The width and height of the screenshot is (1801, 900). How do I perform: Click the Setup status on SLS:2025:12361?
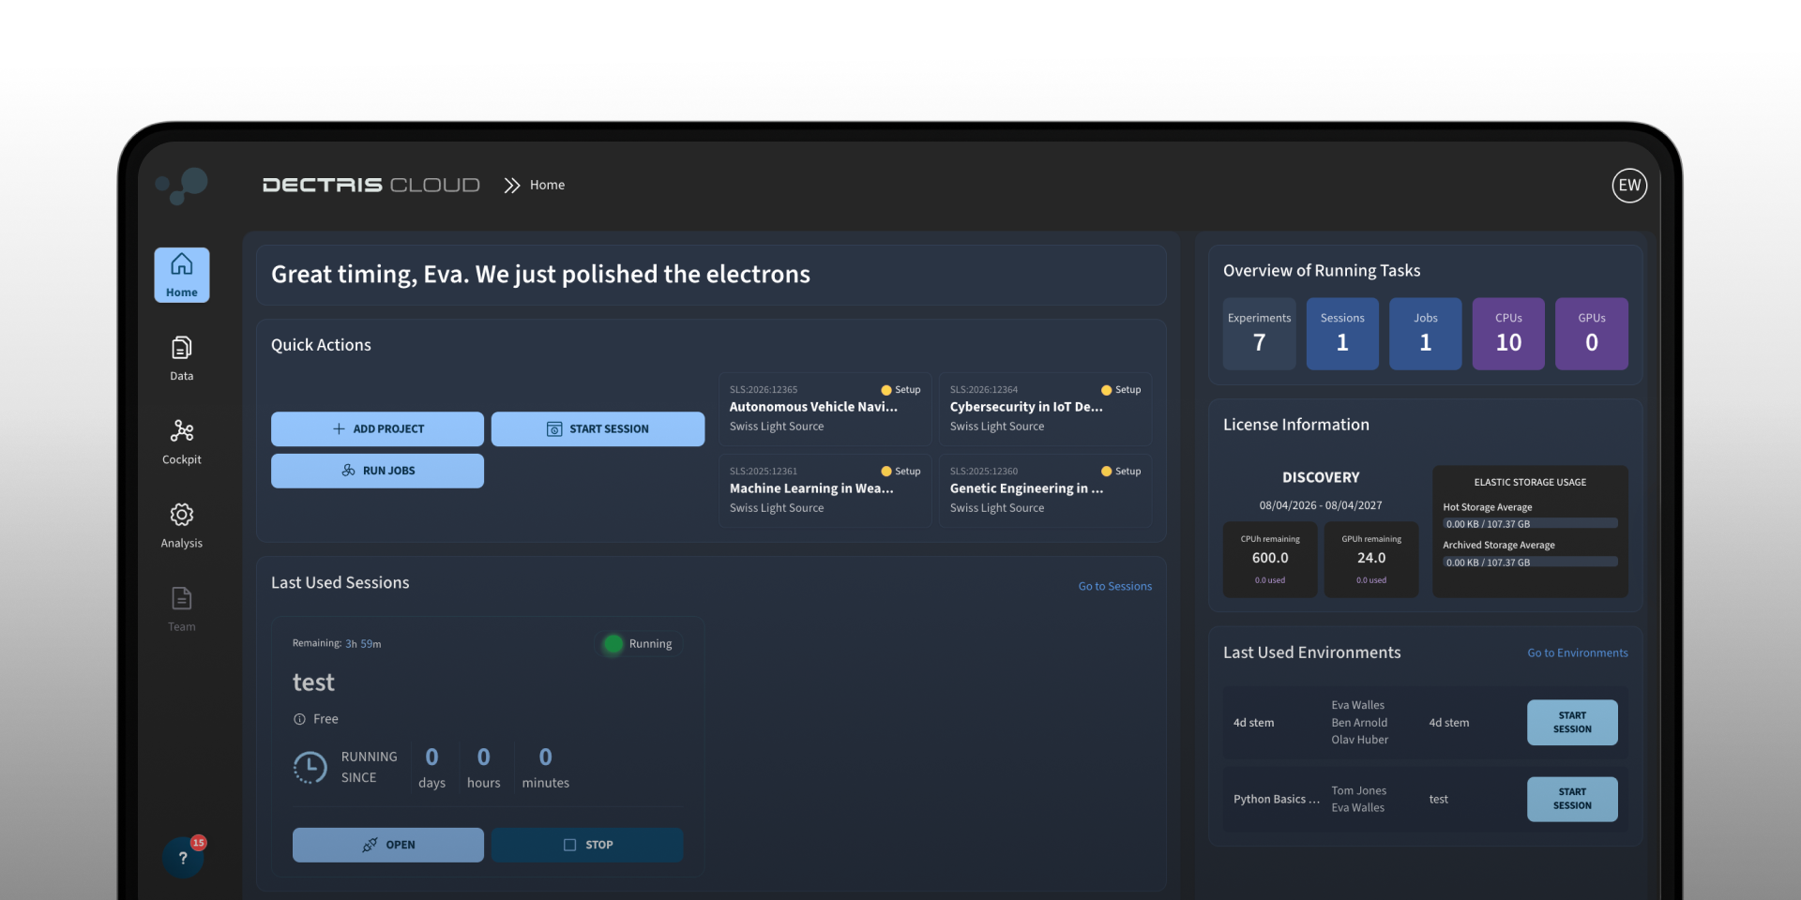(900, 472)
